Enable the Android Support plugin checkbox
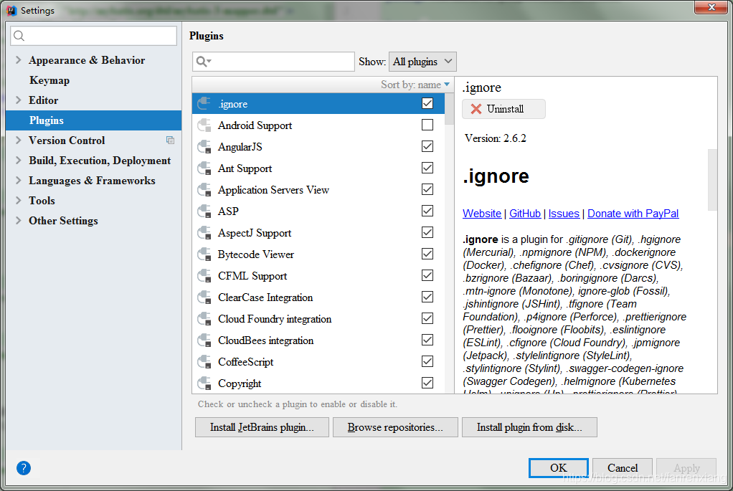The height and width of the screenshot is (491, 733). (427, 125)
